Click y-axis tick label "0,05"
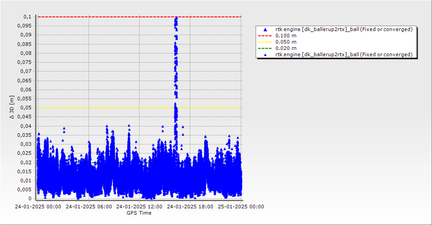Viewport: 432px width, 225px height. 26,108
